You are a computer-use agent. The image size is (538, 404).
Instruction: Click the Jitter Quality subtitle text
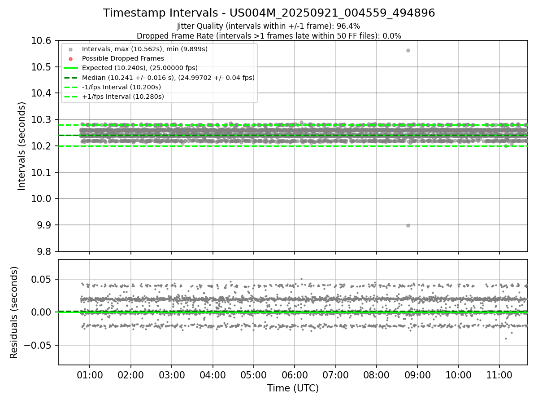[269, 26]
